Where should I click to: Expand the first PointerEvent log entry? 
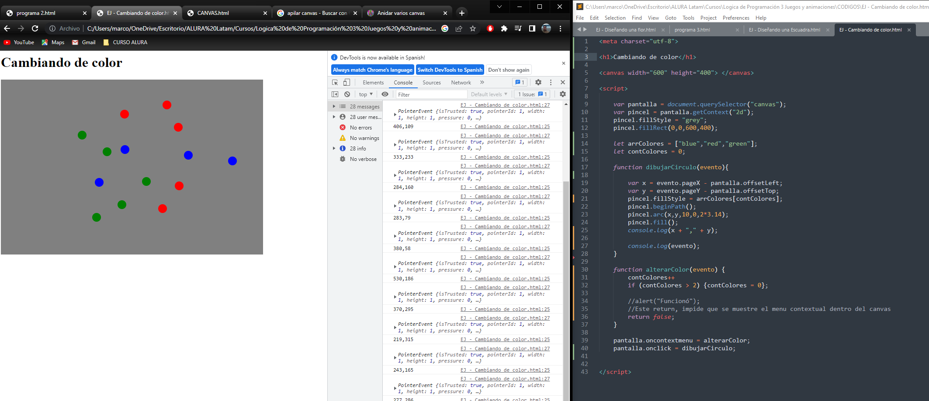[x=395, y=115]
